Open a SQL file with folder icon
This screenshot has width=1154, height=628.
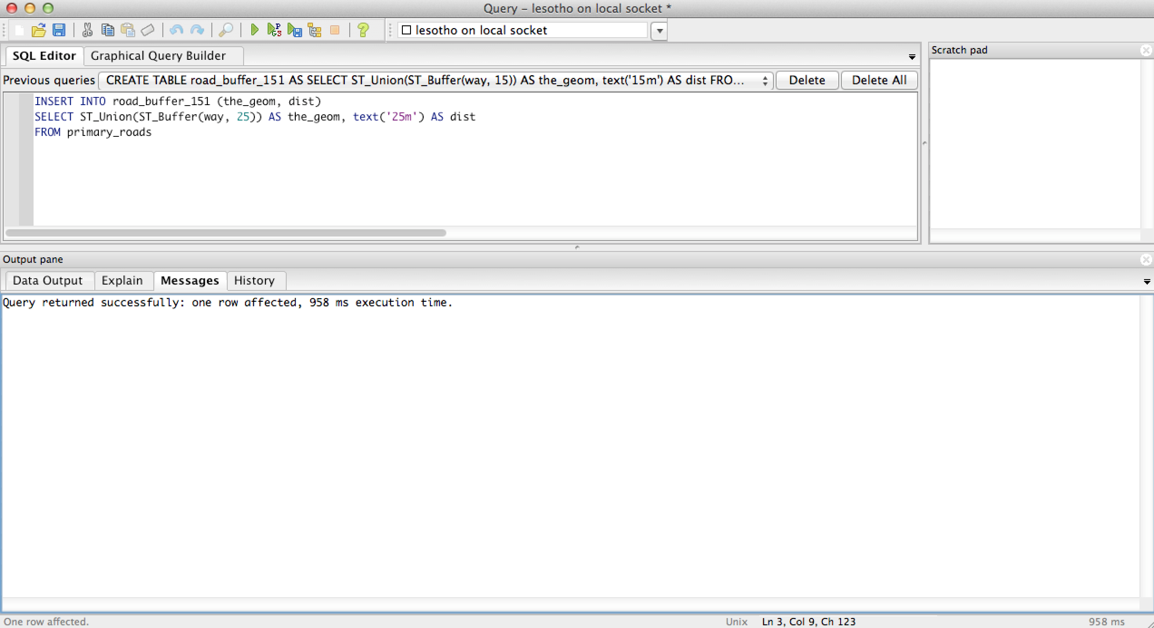pos(39,30)
